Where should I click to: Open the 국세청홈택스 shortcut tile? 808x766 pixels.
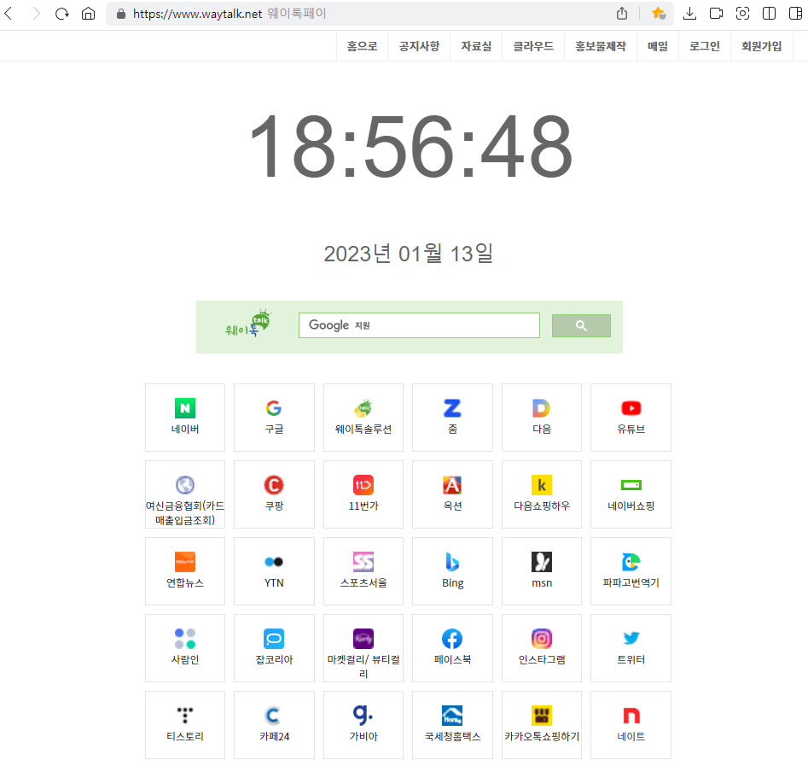tap(452, 725)
